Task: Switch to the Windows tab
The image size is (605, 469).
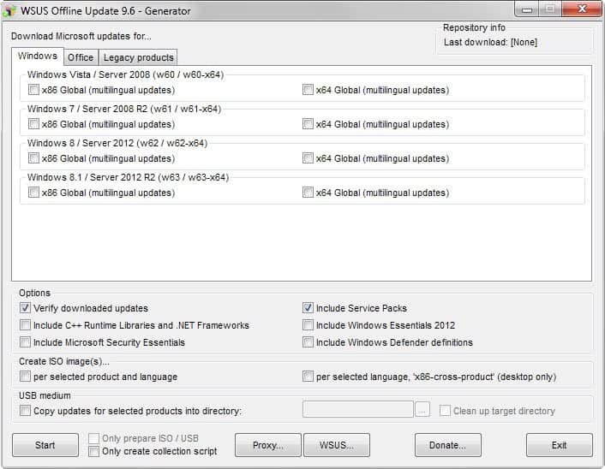Action: point(38,56)
